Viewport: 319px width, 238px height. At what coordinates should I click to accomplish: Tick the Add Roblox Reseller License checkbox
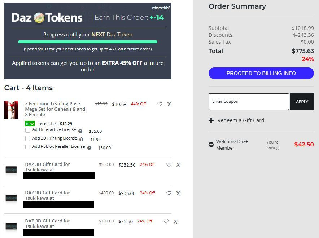point(28,147)
